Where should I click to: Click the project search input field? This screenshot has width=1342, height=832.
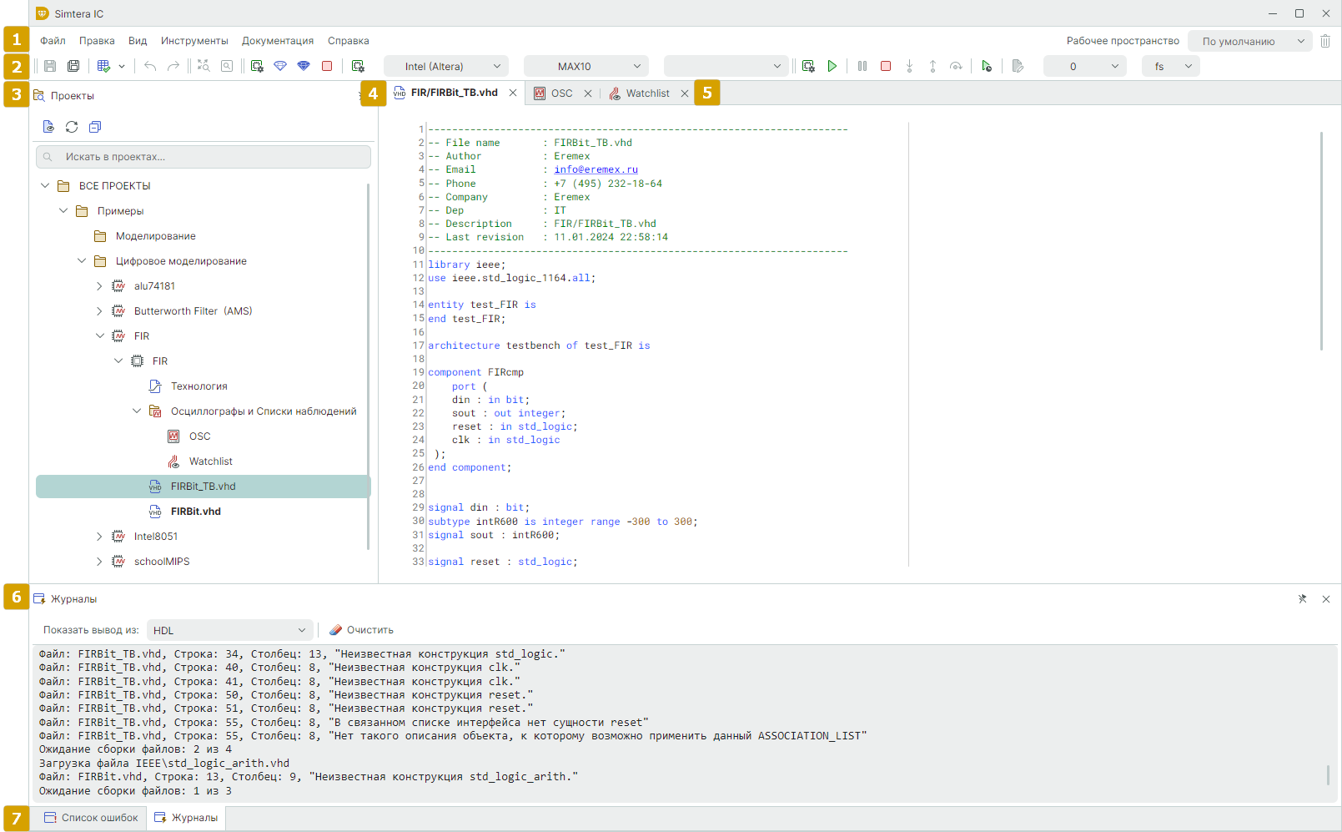click(x=204, y=157)
